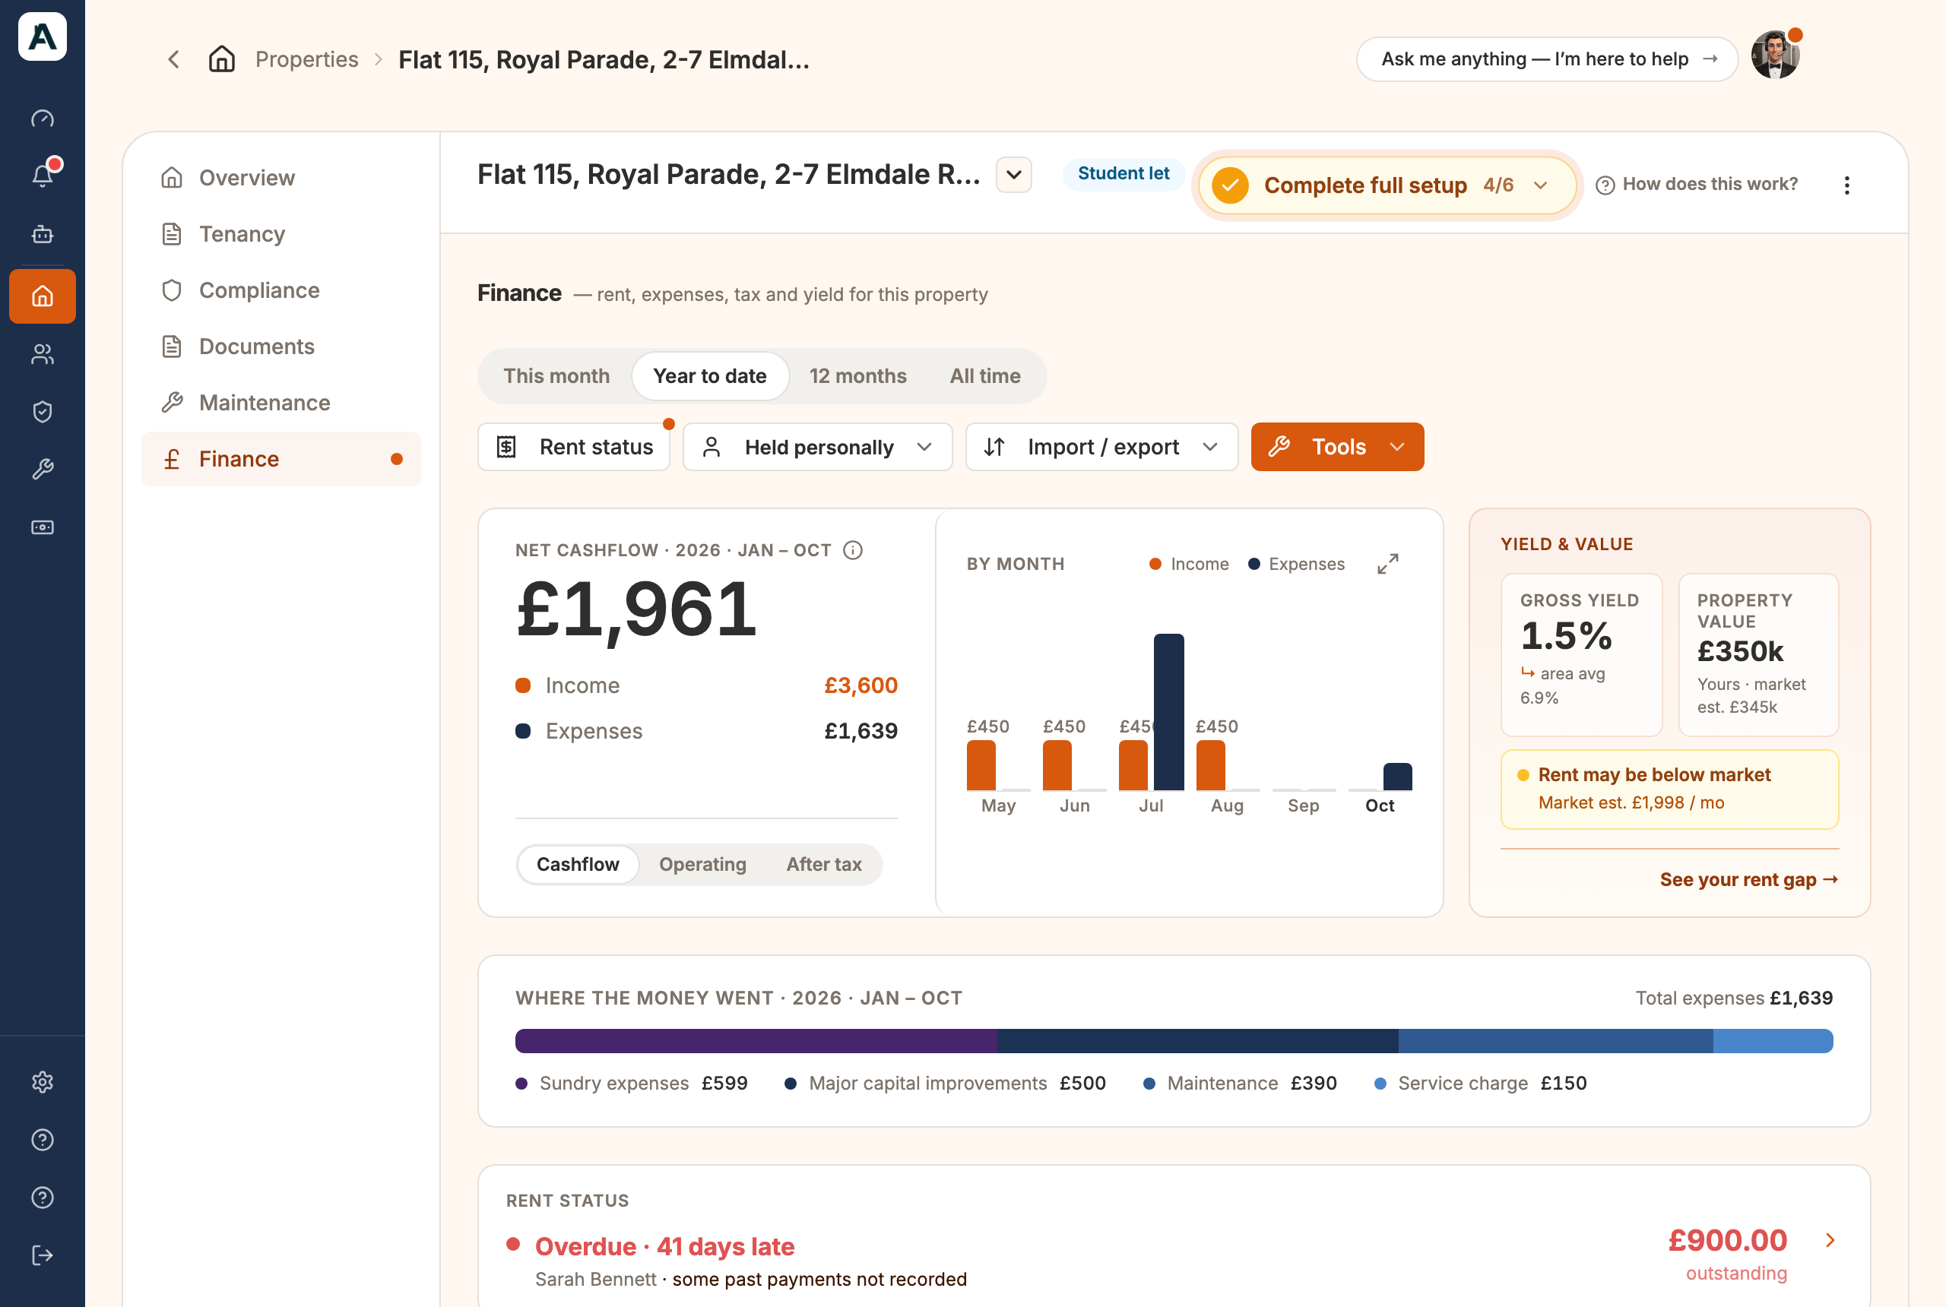Switch cashflow view to After tax
This screenshot has height=1307, width=1946.
point(824,865)
